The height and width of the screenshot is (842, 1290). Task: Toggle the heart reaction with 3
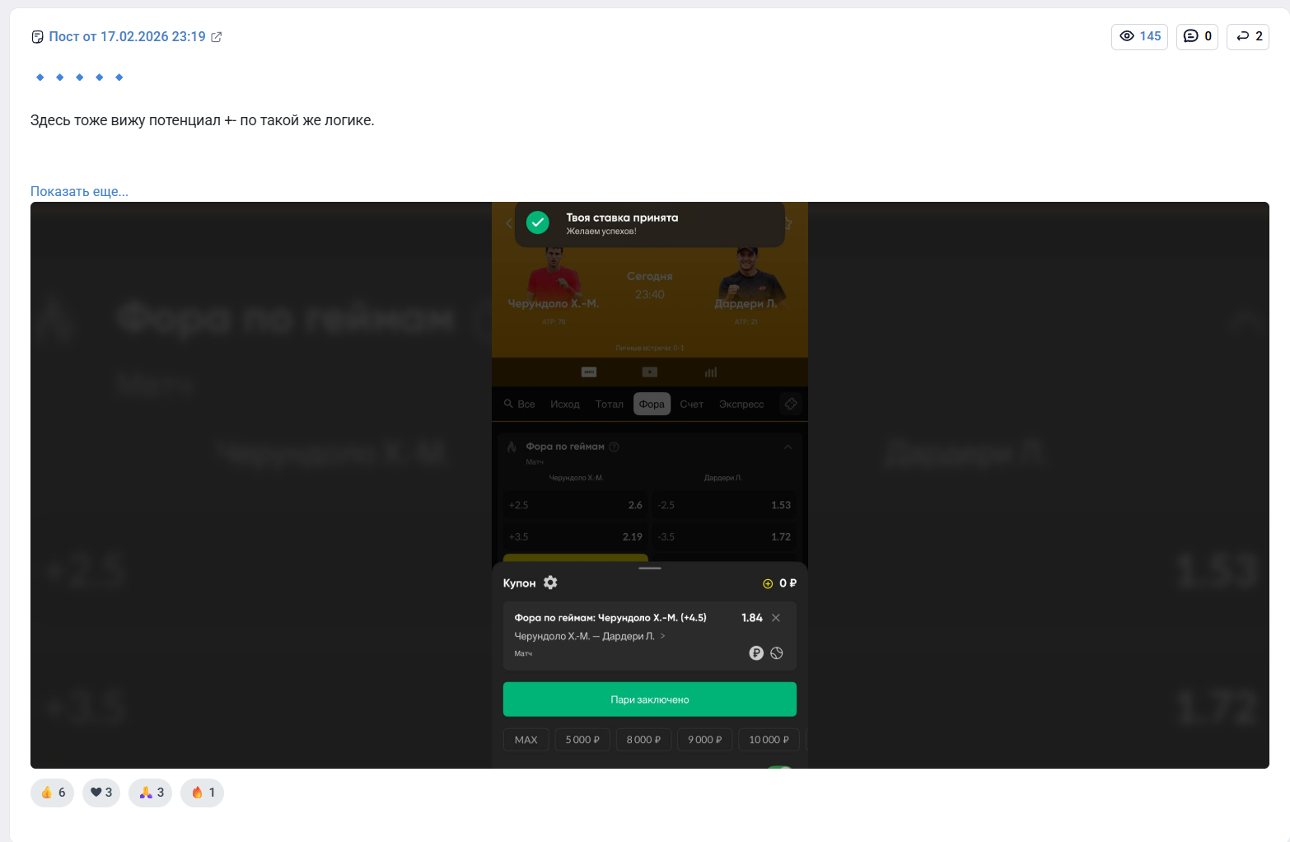(101, 793)
